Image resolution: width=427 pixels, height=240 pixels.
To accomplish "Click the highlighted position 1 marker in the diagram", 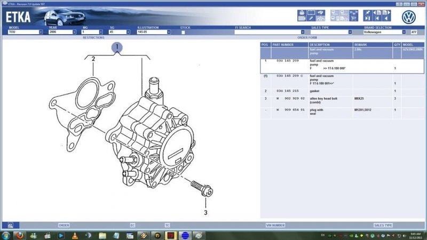I will coord(117,47).
